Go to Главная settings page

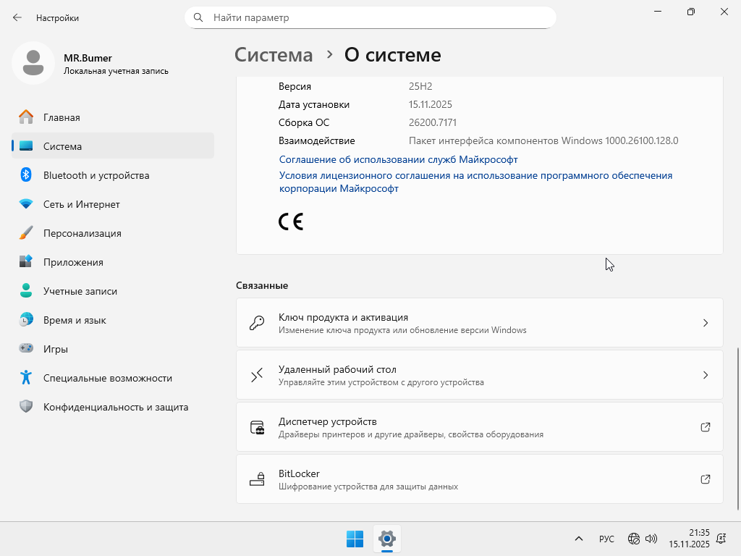[x=62, y=117]
